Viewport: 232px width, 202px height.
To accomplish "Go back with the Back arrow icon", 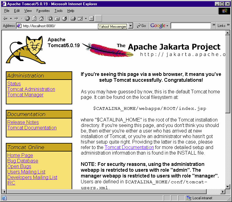I will tap(5, 18).
